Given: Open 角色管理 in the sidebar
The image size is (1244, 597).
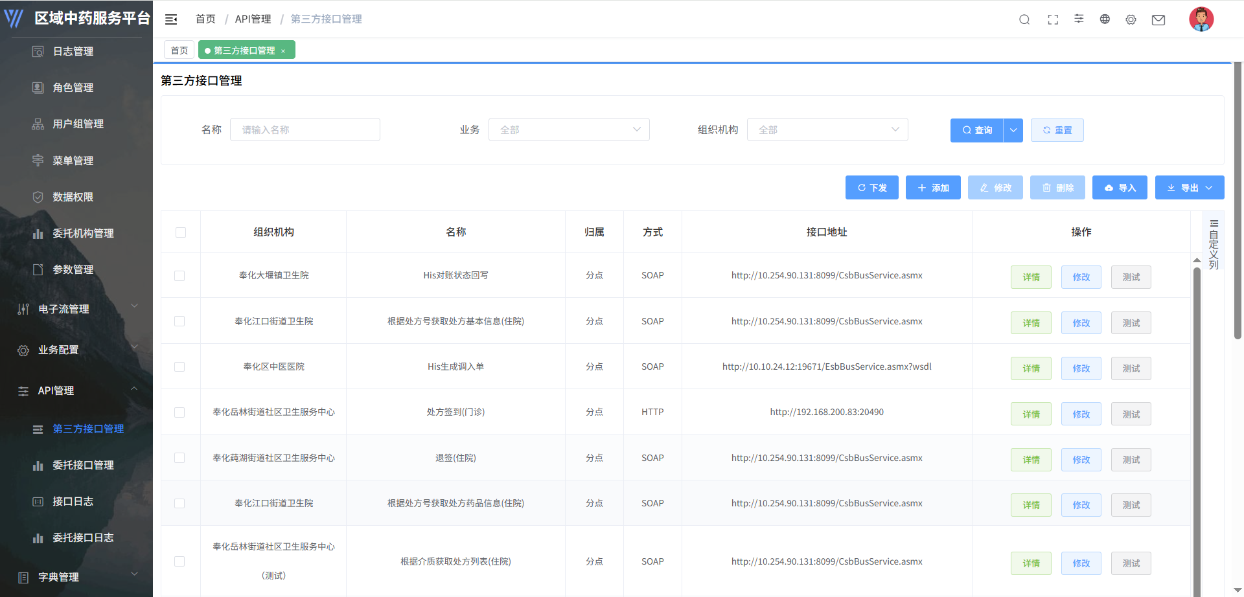Looking at the screenshot, I should pyautogui.click(x=73, y=87).
